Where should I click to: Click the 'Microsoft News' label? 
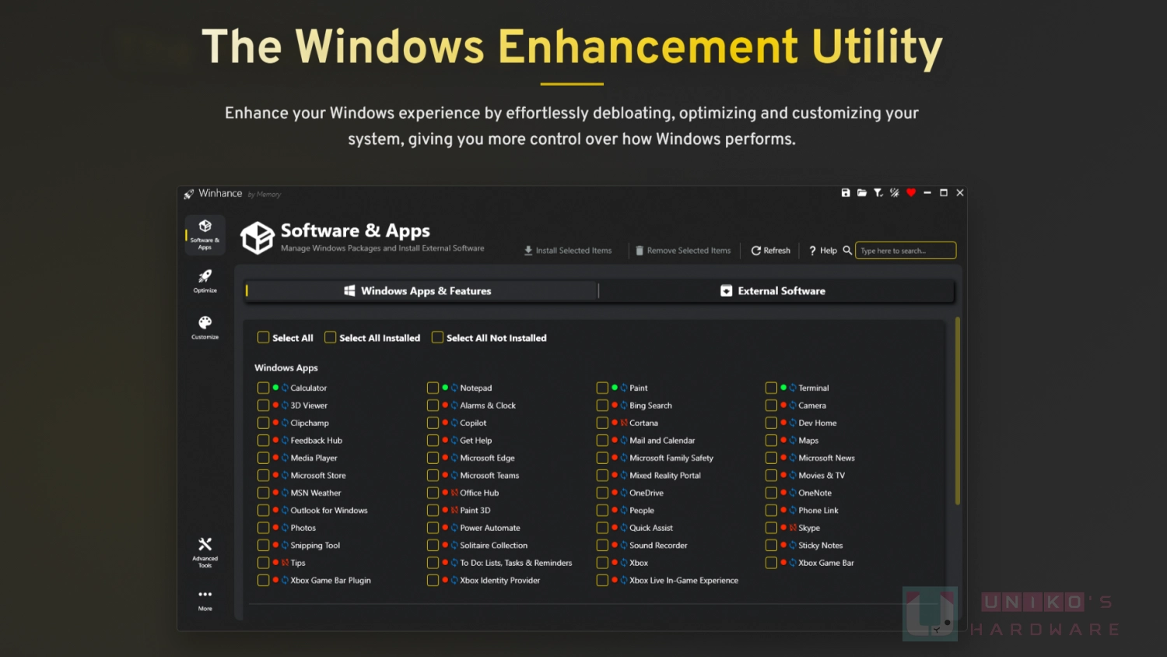click(827, 458)
